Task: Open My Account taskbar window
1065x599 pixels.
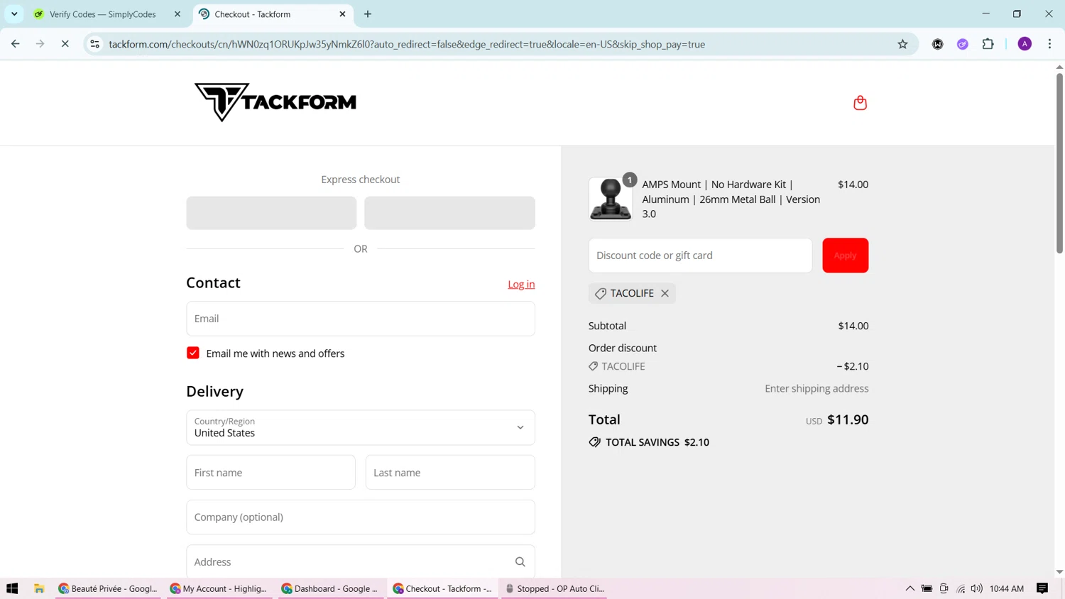Action: [x=220, y=588]
